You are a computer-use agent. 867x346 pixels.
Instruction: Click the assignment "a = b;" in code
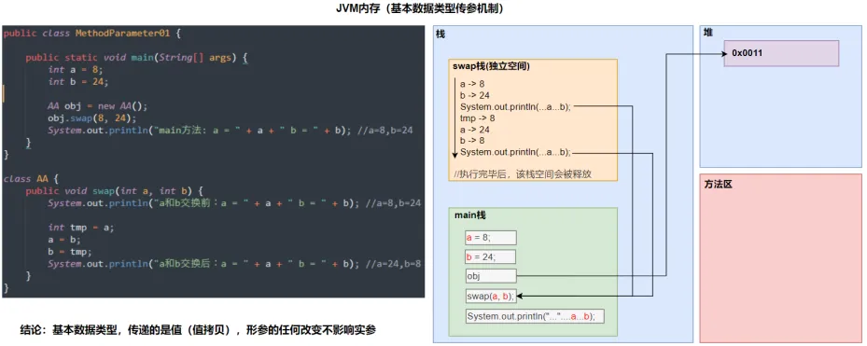tap(64, 240)
